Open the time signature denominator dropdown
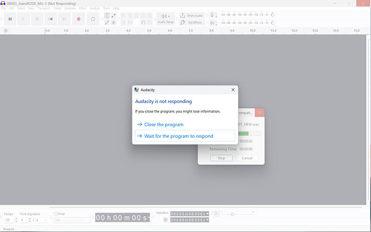This screenshot has width=371, height=232. [x=41, y=220]
